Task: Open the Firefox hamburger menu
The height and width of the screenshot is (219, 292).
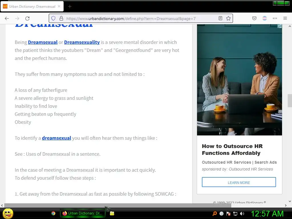Action: pos(285,18)
